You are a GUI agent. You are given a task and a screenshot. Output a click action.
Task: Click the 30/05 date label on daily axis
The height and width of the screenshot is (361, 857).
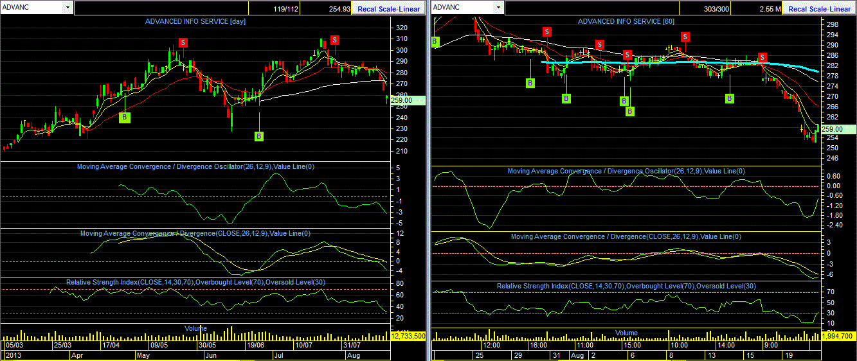pos(207,345)
